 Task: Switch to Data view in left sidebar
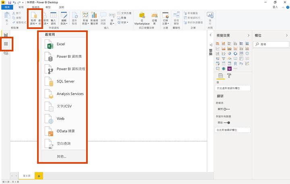point(6,44)
